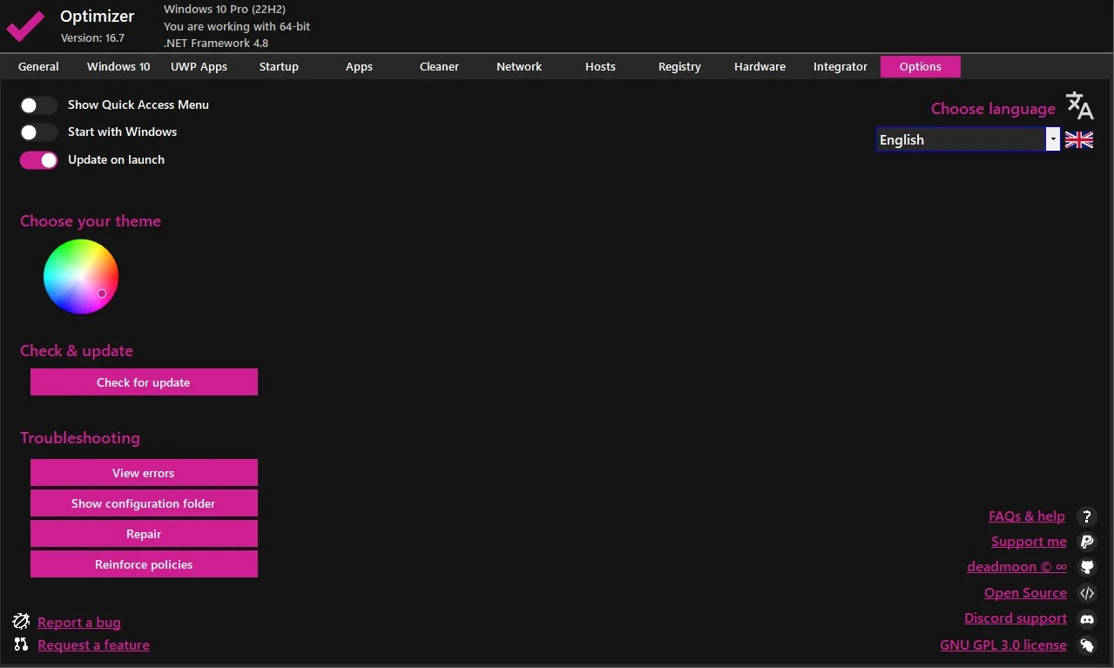The image size is (1114, 668).
Task: Open the Hardware tab
Action: pyautogui.click(x=760, y=66)
